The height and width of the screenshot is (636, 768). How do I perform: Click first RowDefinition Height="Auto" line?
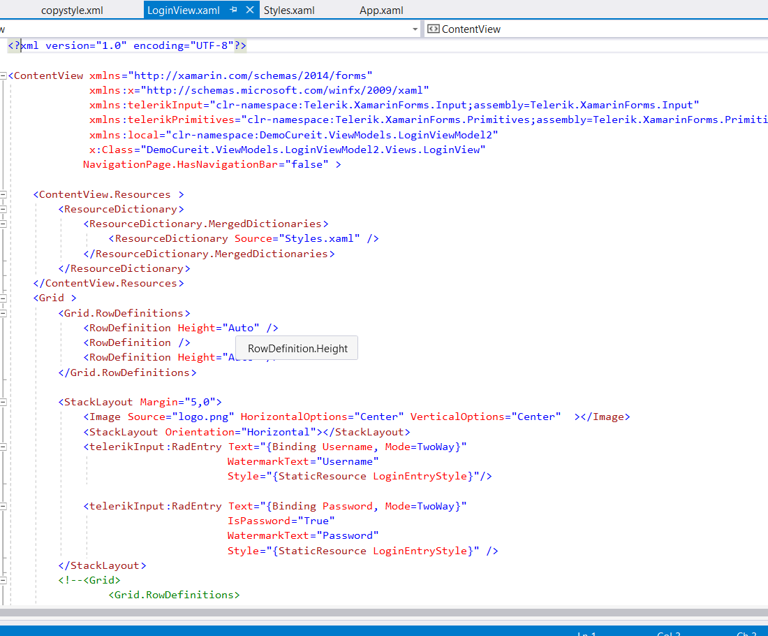181,328
